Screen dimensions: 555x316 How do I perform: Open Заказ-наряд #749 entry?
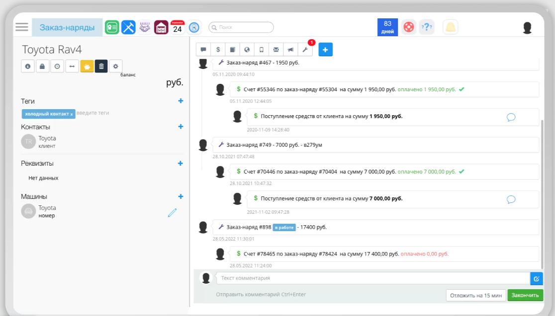tap(375, 145)
